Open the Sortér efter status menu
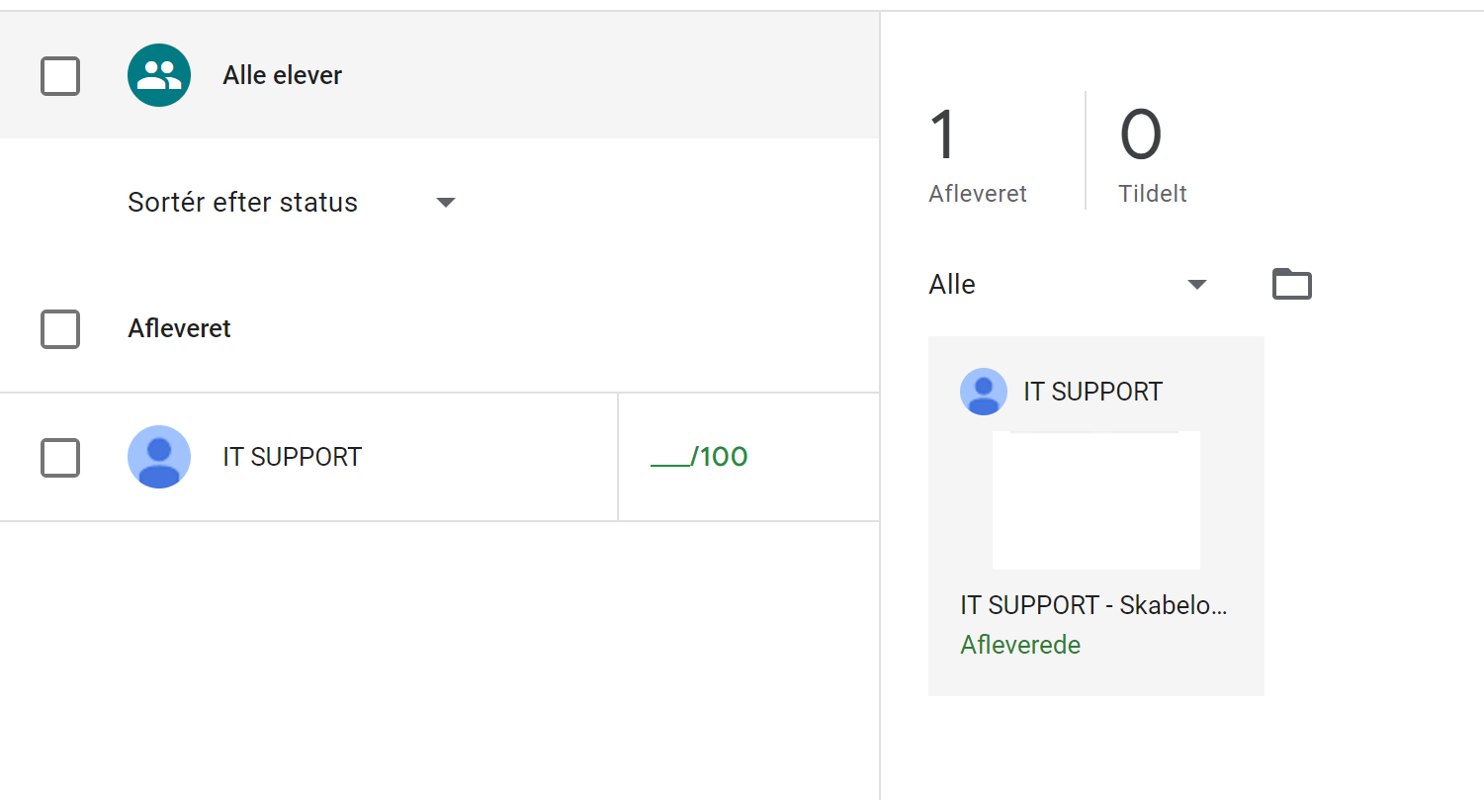 [x=243, y=203]
